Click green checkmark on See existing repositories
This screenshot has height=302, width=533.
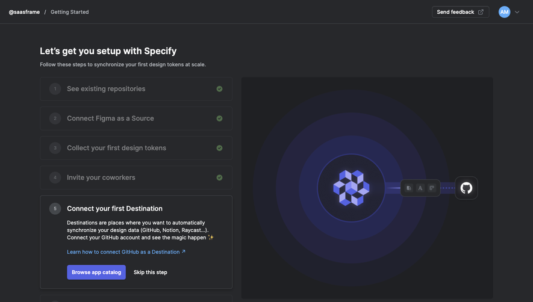click(220, 88)
